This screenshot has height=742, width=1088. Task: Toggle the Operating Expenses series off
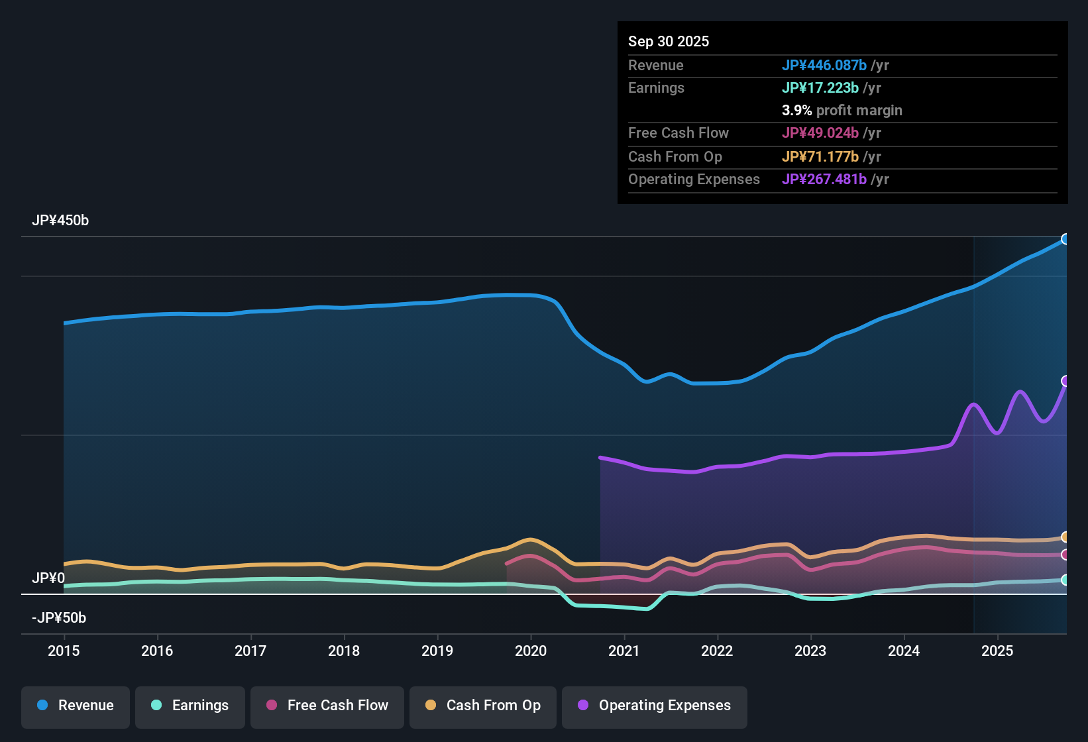(x=654, y=706)
